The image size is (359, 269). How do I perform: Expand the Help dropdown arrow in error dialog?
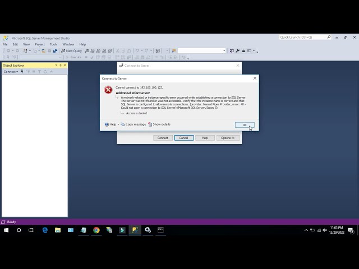tap(118, 124)
